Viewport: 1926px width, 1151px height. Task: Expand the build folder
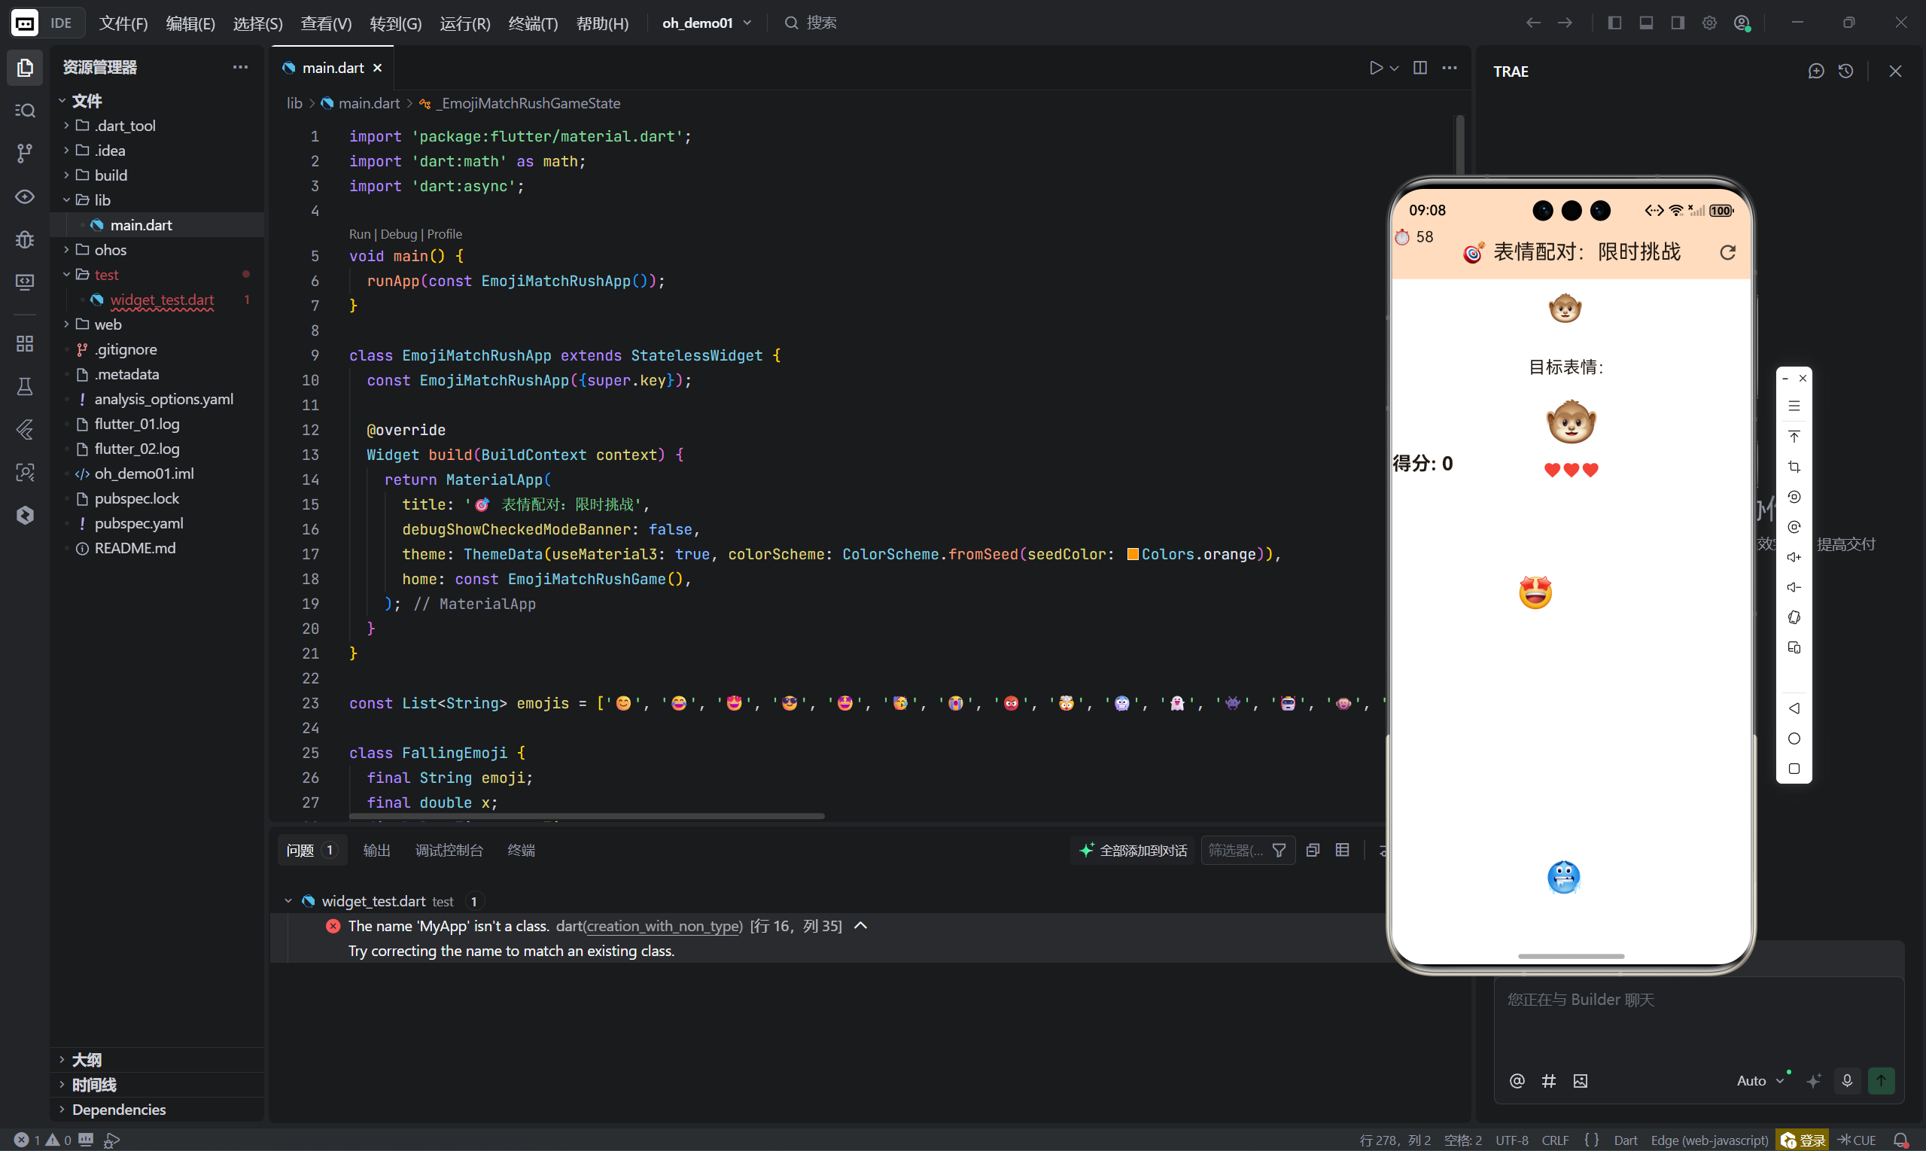(111, 175)
